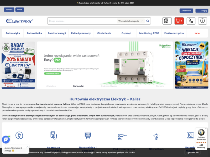Open the Osprzęt menu

pos(126,33)
